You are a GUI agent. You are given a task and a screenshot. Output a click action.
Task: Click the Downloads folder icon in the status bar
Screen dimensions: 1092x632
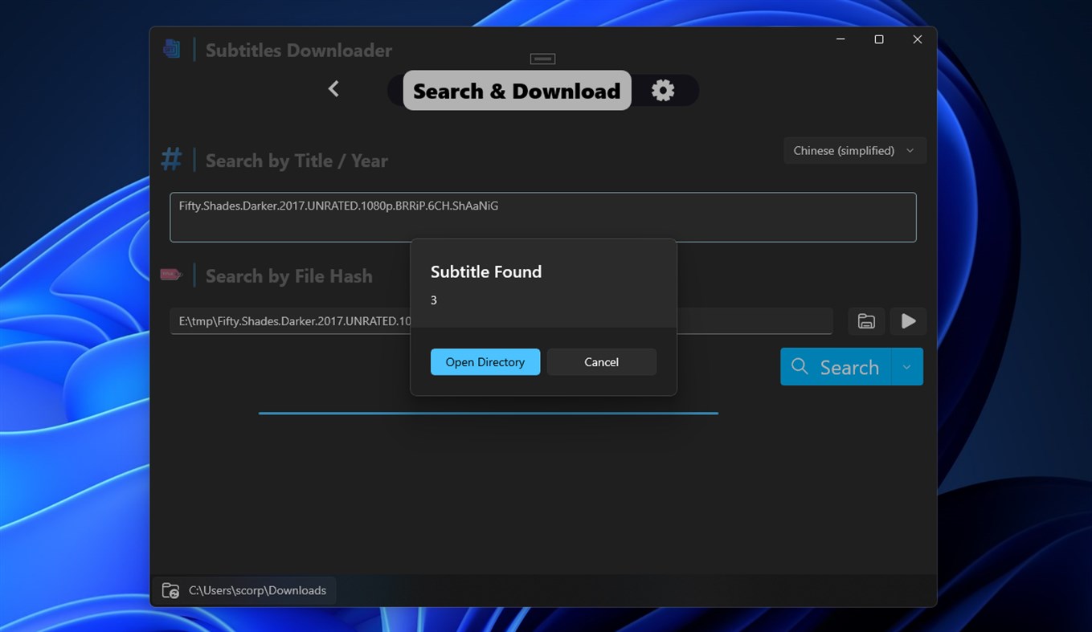[x=170, y=589]
